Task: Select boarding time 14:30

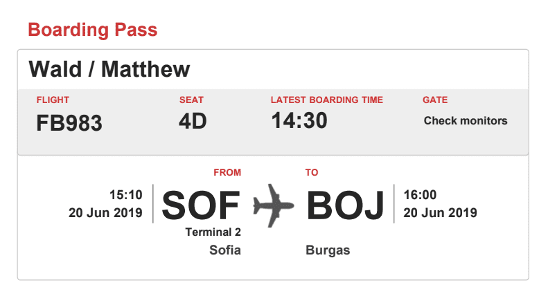Action: (x=299, y=120)
